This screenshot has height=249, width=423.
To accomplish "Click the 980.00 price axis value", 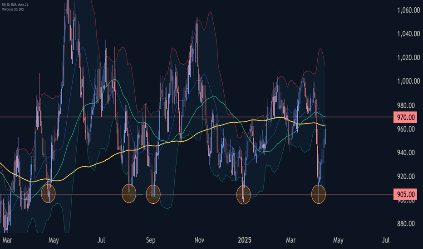I will tap(406, 105).
